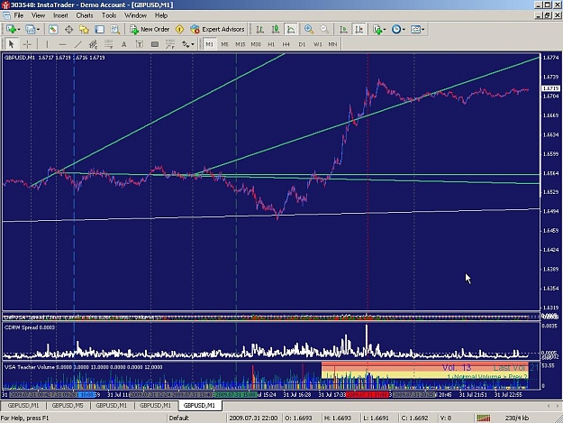Switch timeframe to H1
Image resolution: width=563 pixels, height=423 pixels.
pos(271,44)
